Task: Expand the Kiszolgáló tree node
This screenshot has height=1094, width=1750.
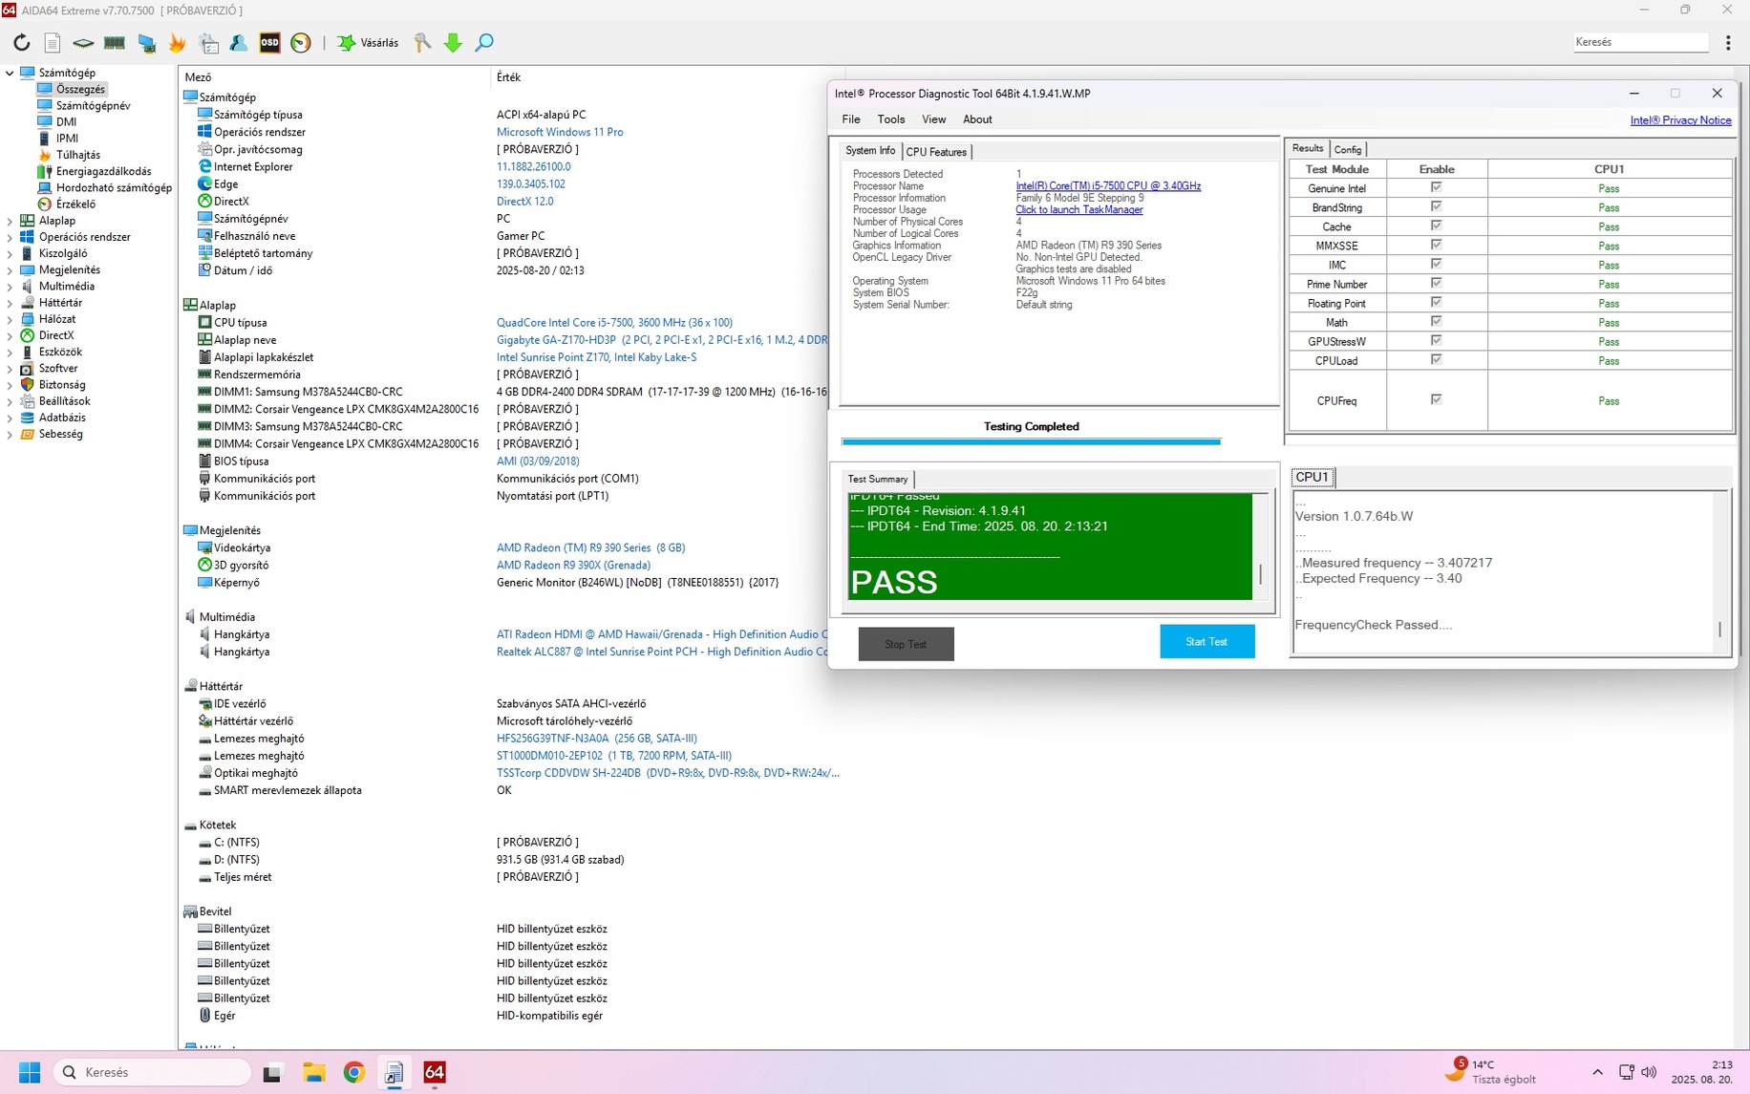Action: (10, 253)
